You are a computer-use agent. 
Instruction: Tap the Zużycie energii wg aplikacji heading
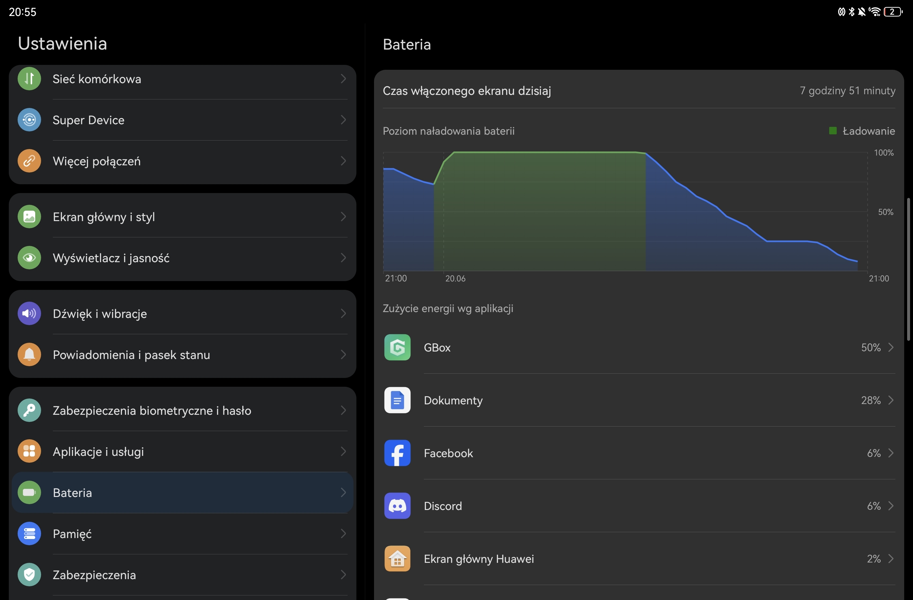448,308
